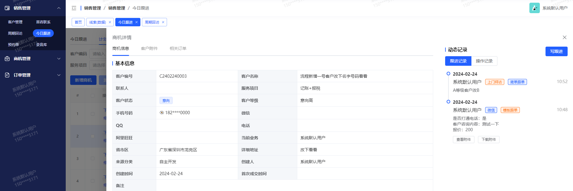The image size is (573, 191).
Task: Click the 写跟进 button
Action: tap(556, 51)
